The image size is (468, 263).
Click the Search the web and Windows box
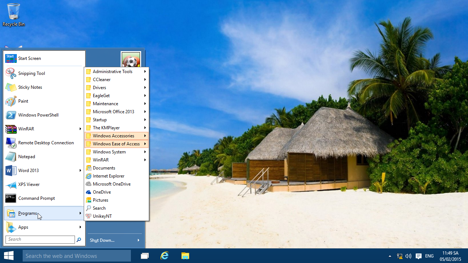[x=77, y=256]
